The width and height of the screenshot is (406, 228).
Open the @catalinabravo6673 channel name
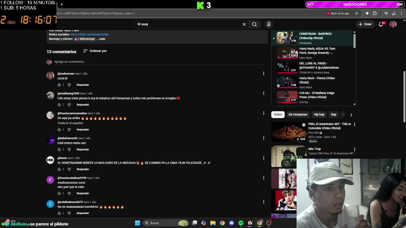click(70, 202)
